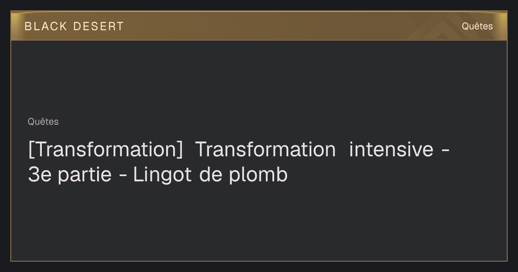Click the BLACK DESERT logo text

(74, 26)
